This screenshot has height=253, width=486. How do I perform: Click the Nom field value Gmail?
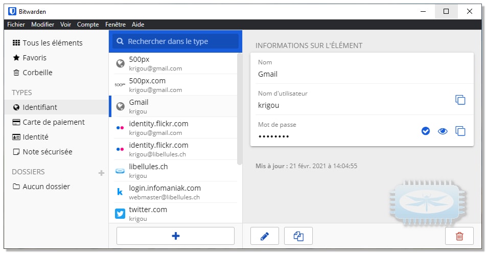(x=268, y=74)
